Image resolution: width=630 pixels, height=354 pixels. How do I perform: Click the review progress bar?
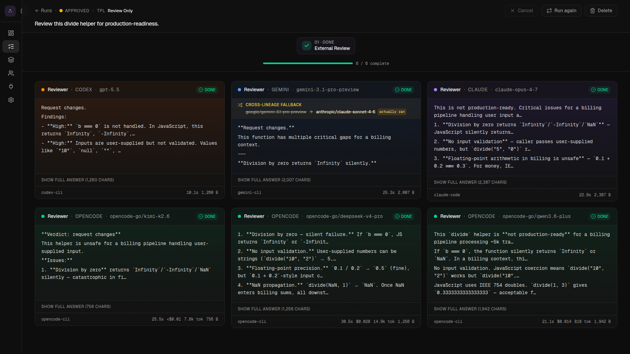point(308,63)
